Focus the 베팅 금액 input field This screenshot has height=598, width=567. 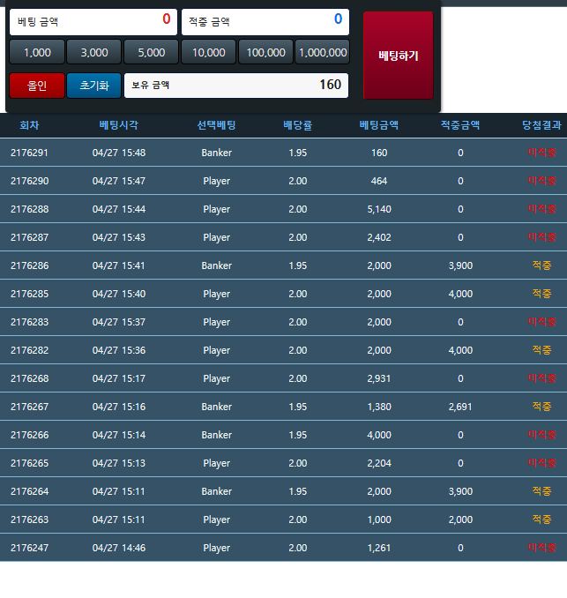click(93, 21)
